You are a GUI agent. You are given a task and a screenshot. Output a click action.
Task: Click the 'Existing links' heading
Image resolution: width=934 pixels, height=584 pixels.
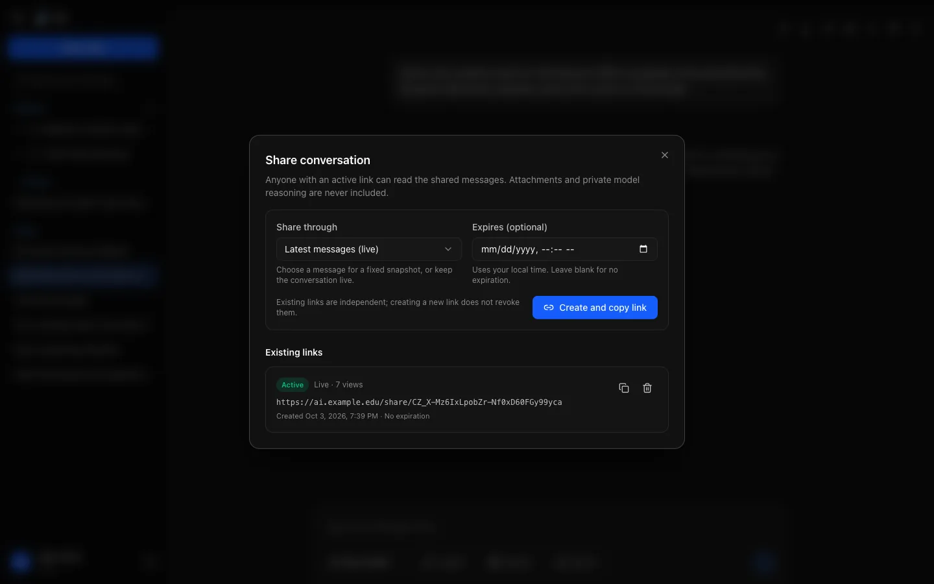294,352
